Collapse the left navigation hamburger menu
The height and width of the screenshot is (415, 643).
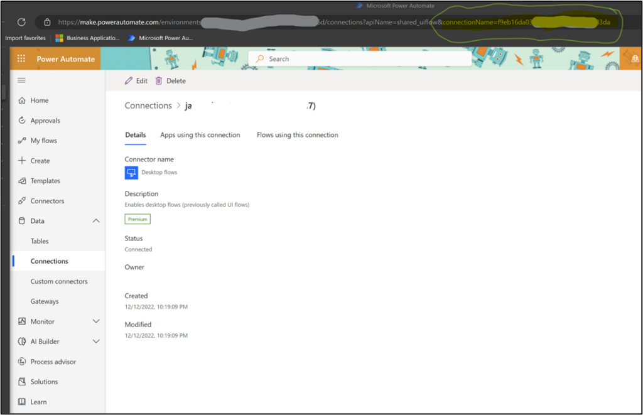point(21,80)
